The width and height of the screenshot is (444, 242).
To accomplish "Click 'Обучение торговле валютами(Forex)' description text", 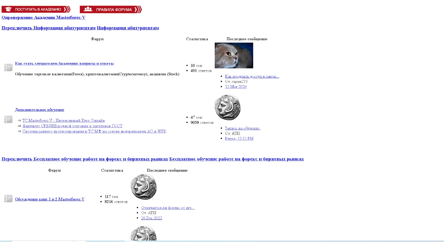I will 97,74.
